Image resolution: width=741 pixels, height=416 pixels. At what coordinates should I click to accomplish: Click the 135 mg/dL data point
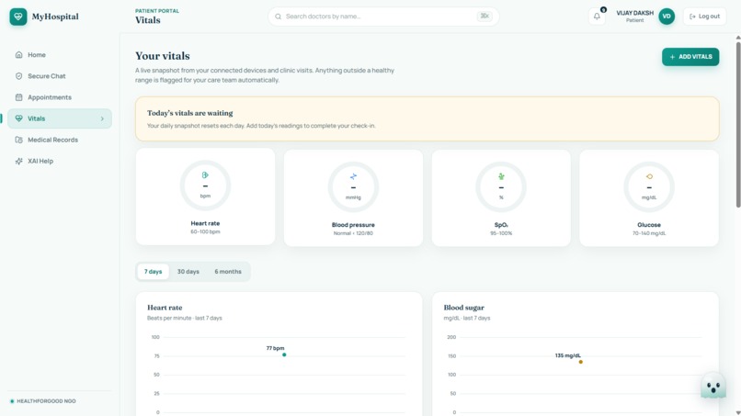pos(581,362)
